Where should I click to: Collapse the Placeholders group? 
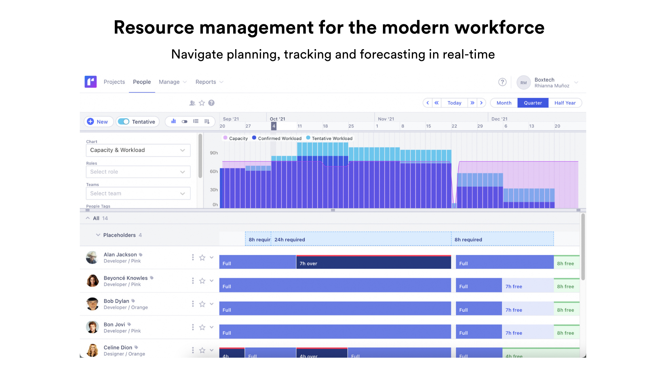(98, 235)
